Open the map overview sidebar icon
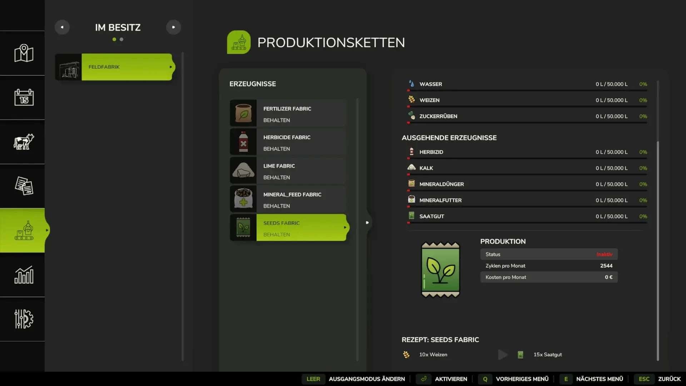686x386 pixels. click(24, 53)
